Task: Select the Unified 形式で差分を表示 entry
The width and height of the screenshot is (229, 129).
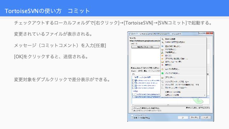Action: coord(175,42)
